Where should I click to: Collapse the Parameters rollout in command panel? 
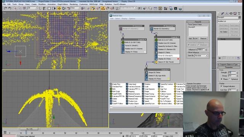(x=229, y=67)
